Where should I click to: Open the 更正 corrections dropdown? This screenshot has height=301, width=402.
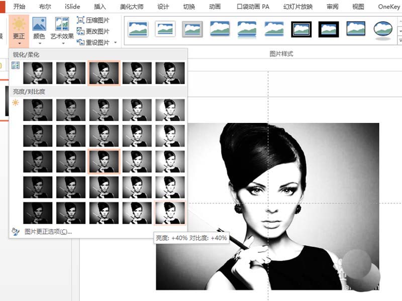tap(19, 31)
